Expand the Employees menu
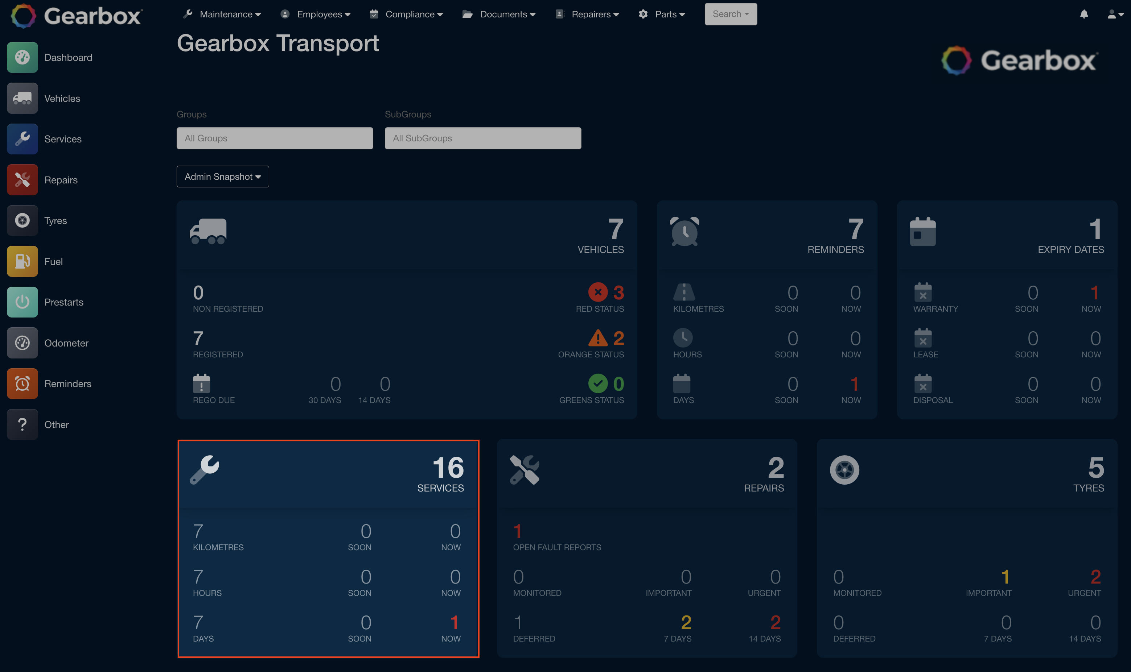The height and width of the screenshot is (672, 1131). 315,14
